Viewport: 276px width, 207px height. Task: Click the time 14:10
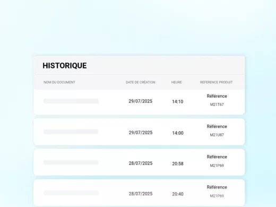click(178, 101)
